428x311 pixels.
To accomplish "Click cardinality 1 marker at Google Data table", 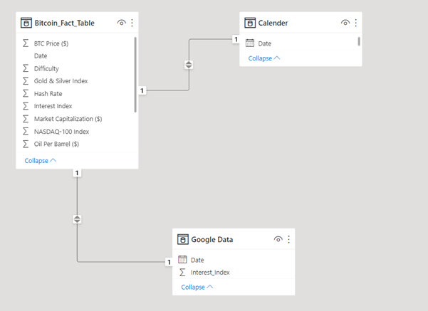I will (x=169, y=262).
